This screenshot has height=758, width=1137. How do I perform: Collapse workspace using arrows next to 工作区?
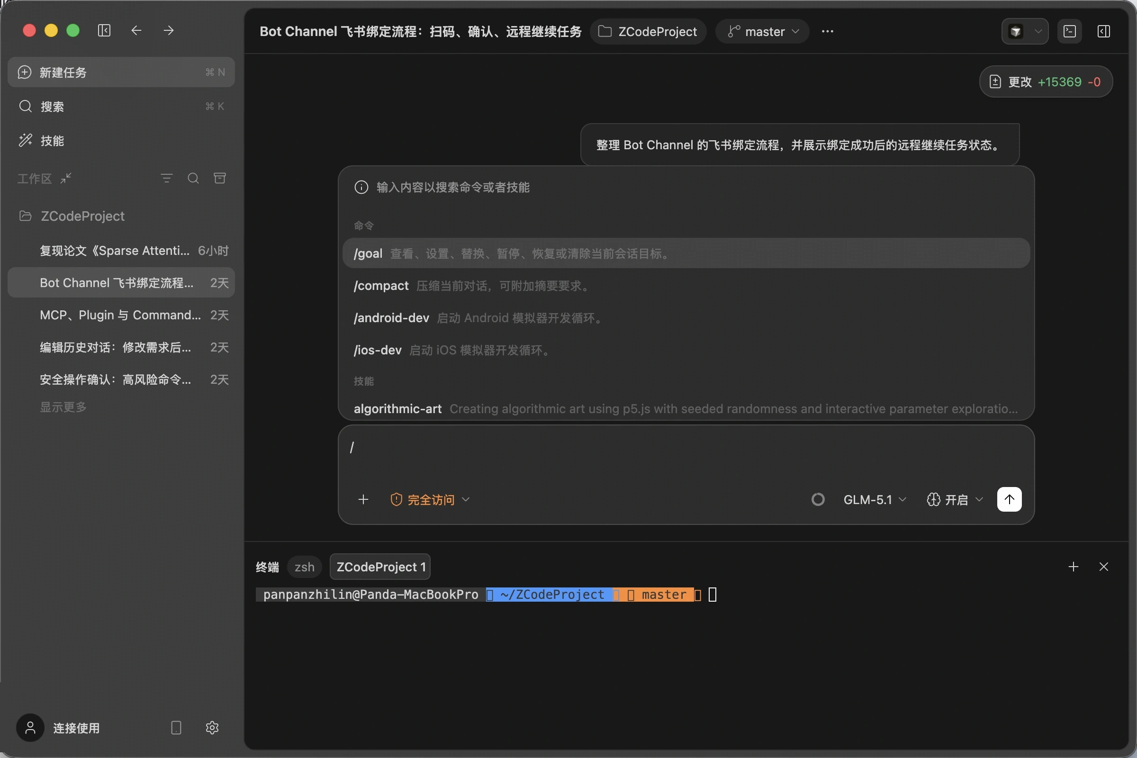point(66,179)
